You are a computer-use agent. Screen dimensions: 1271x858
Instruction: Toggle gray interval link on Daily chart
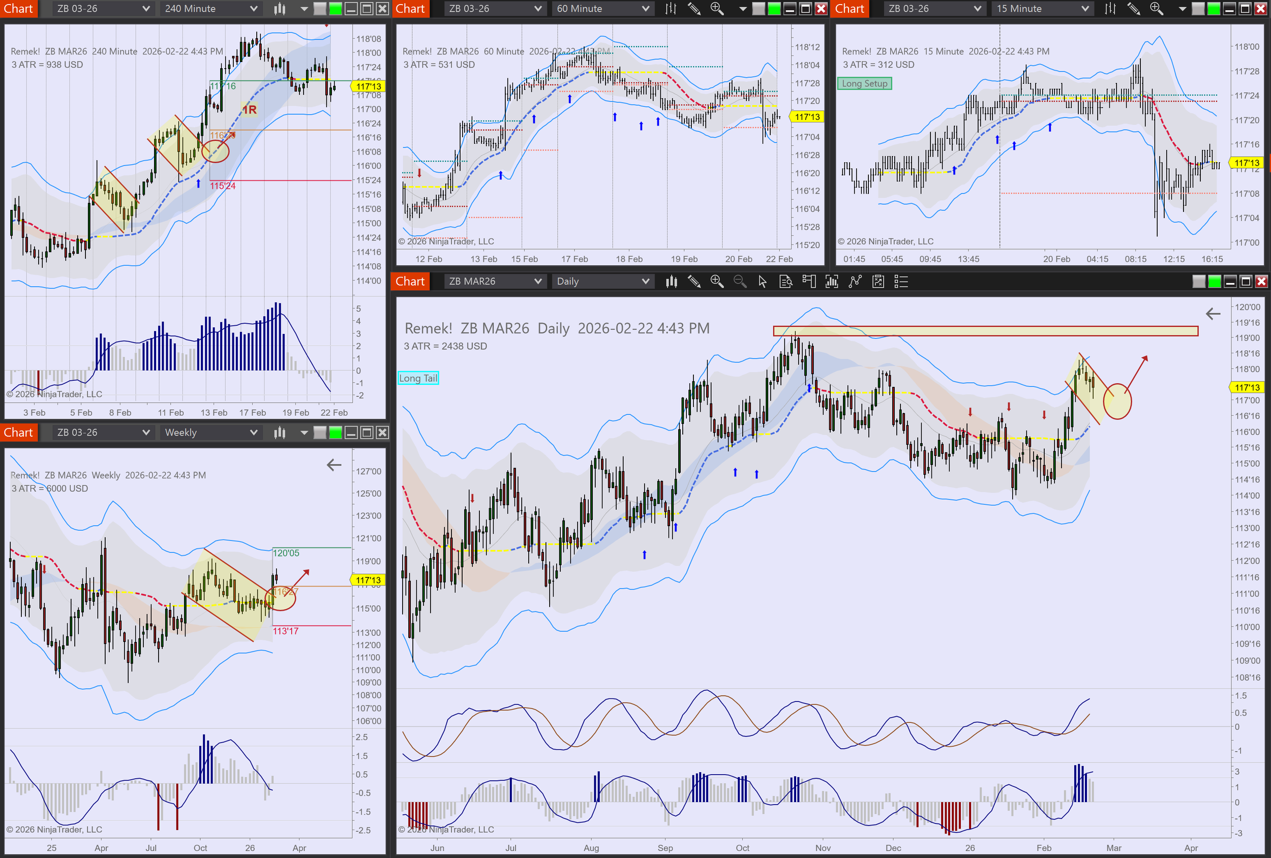tap(1199, 282)
